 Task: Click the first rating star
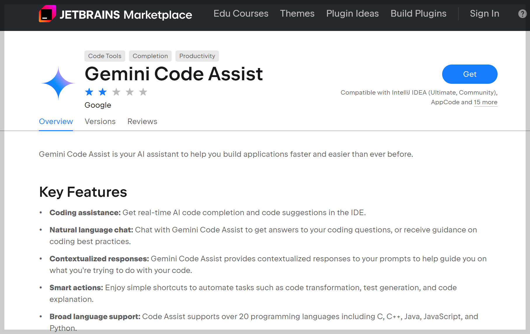tap(89, 92)
